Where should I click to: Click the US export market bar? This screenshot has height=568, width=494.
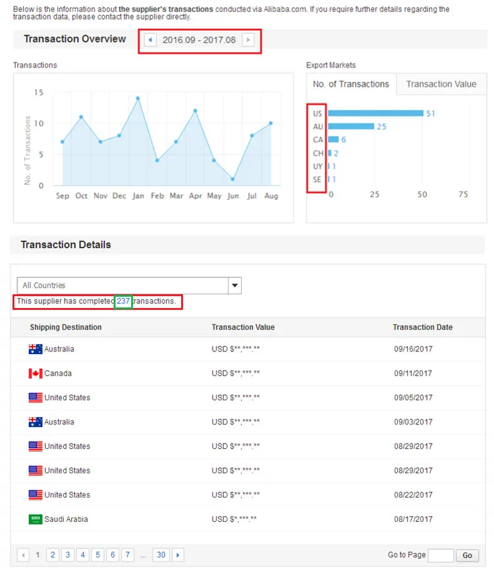click(375, 113)
